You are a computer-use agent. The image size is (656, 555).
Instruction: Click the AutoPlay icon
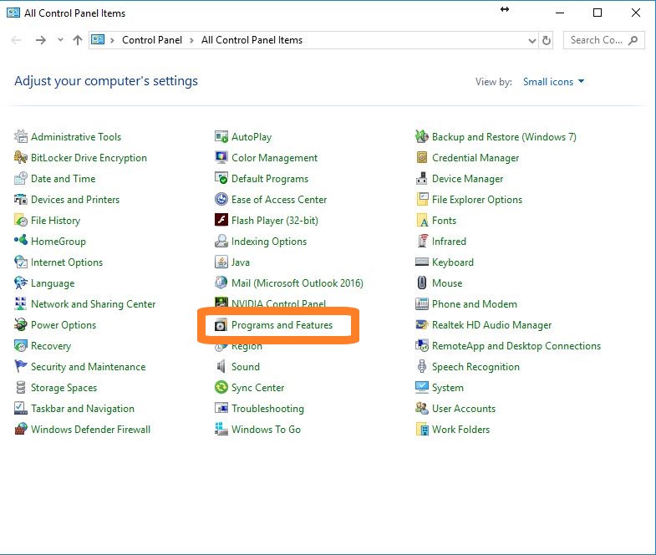[221, 136]
